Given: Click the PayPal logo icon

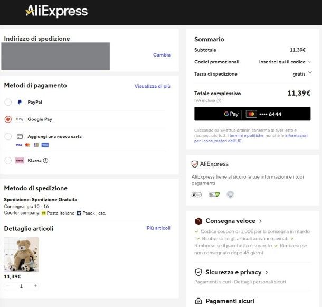Looking at the screenshot, I should [20, 102].
